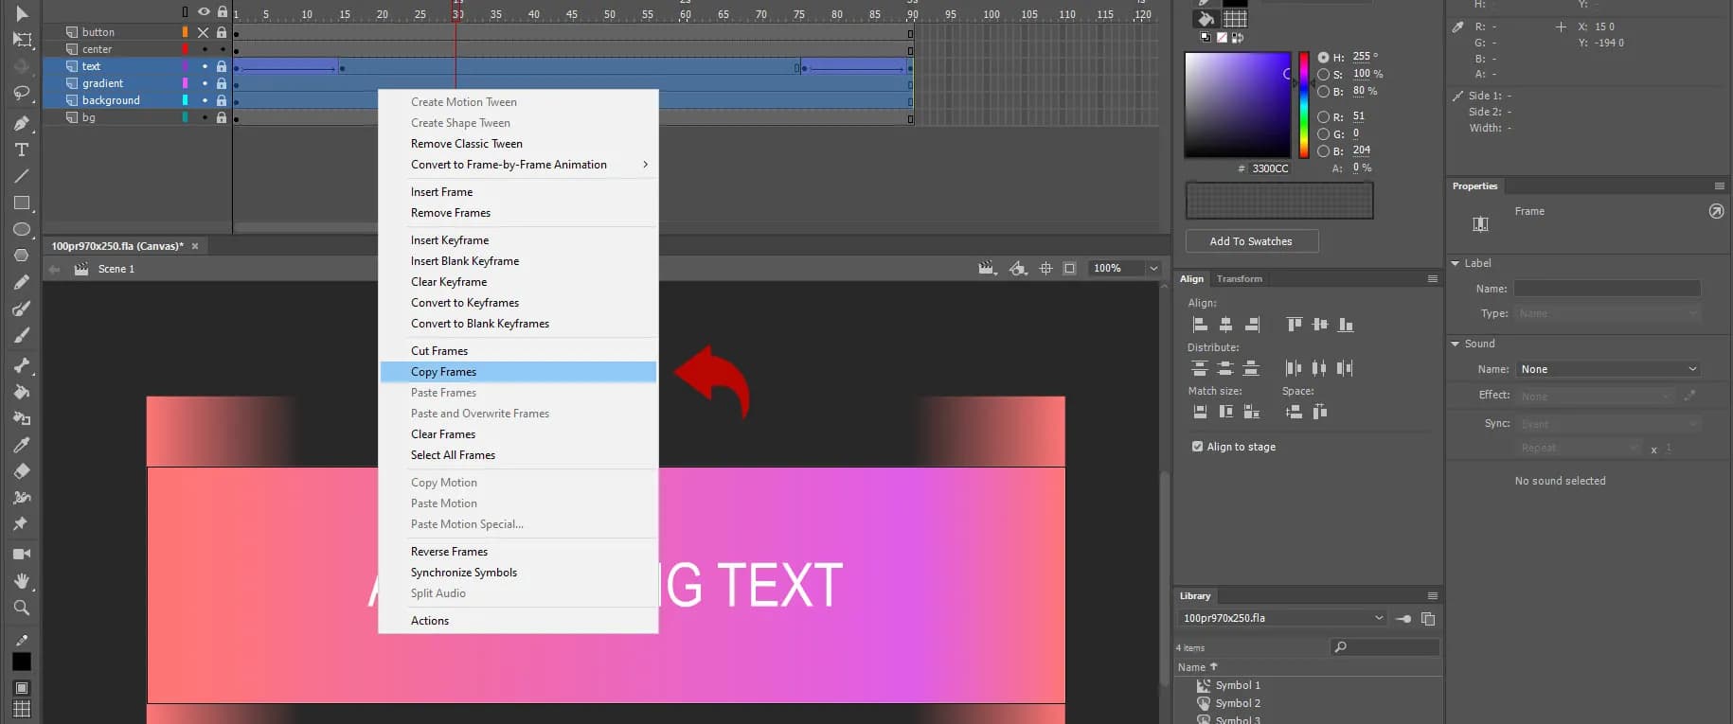Click align left edge icon
Screen dimensions: 1733x724
(1200, 325)
